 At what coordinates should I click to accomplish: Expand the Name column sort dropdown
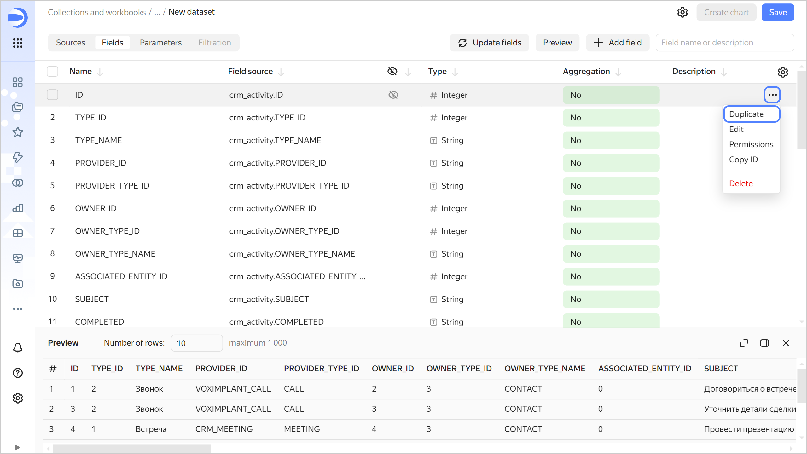[x=100, y=72]
